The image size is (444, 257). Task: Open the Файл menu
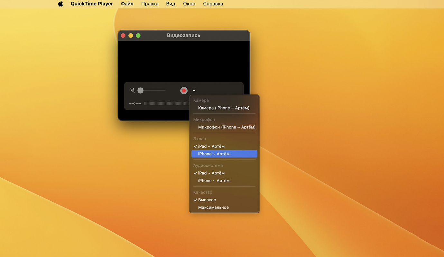[x=127, y=4]
